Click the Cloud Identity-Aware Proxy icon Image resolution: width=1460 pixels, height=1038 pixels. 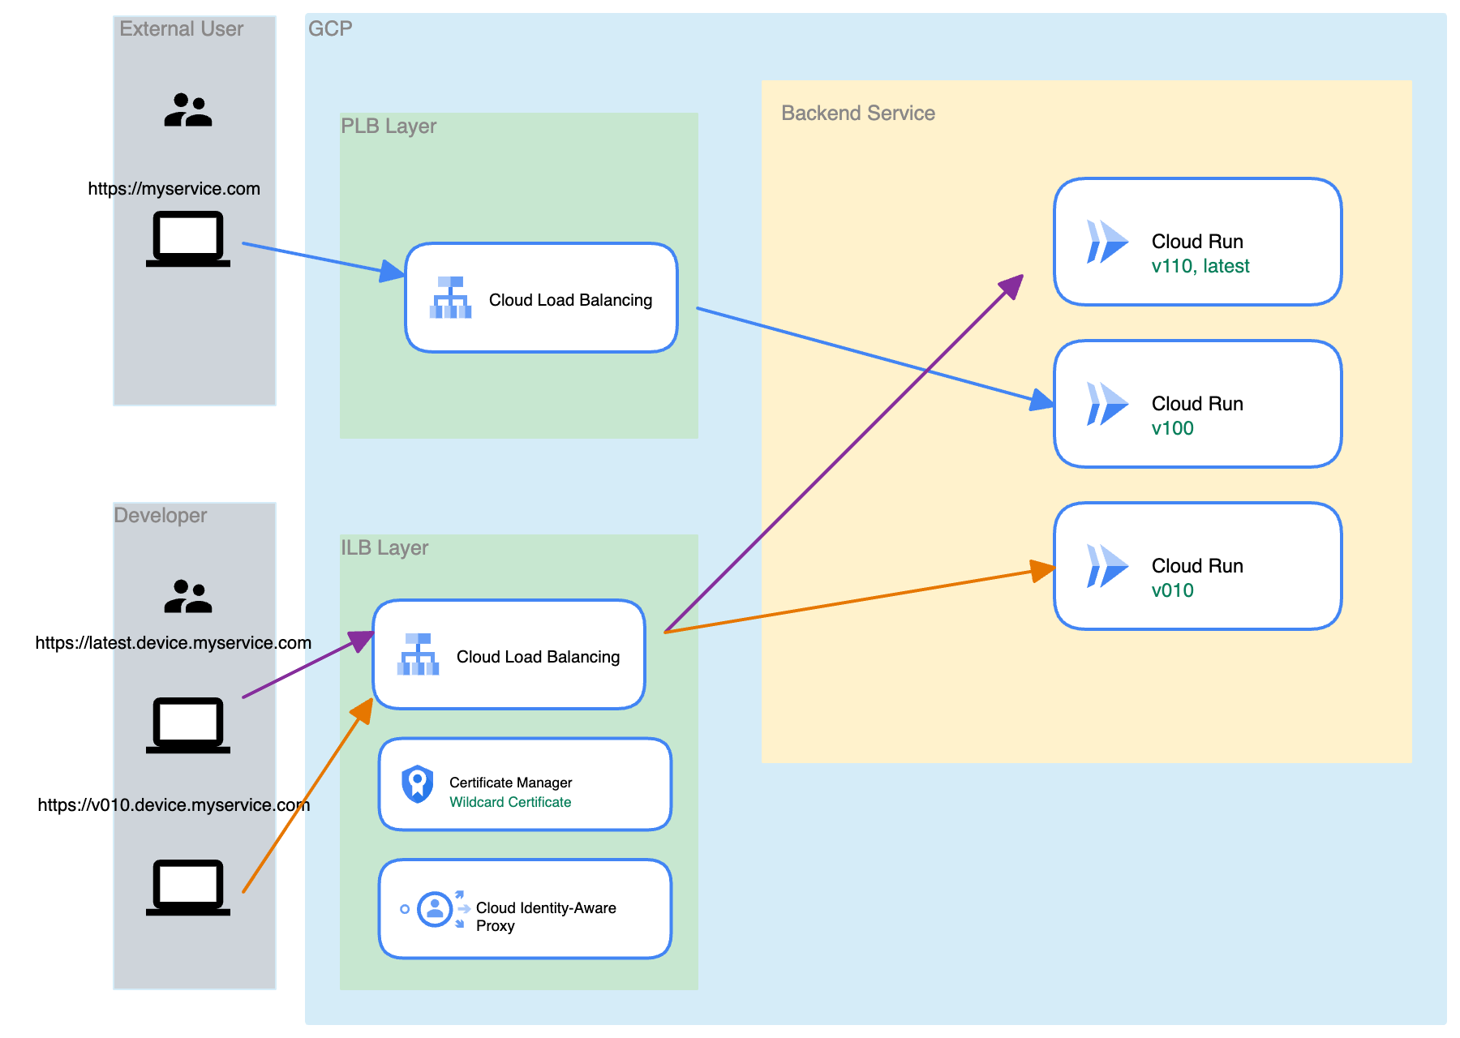[434, 909]
